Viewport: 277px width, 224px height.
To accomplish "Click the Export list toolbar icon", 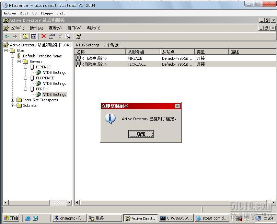I will (68, 36).
